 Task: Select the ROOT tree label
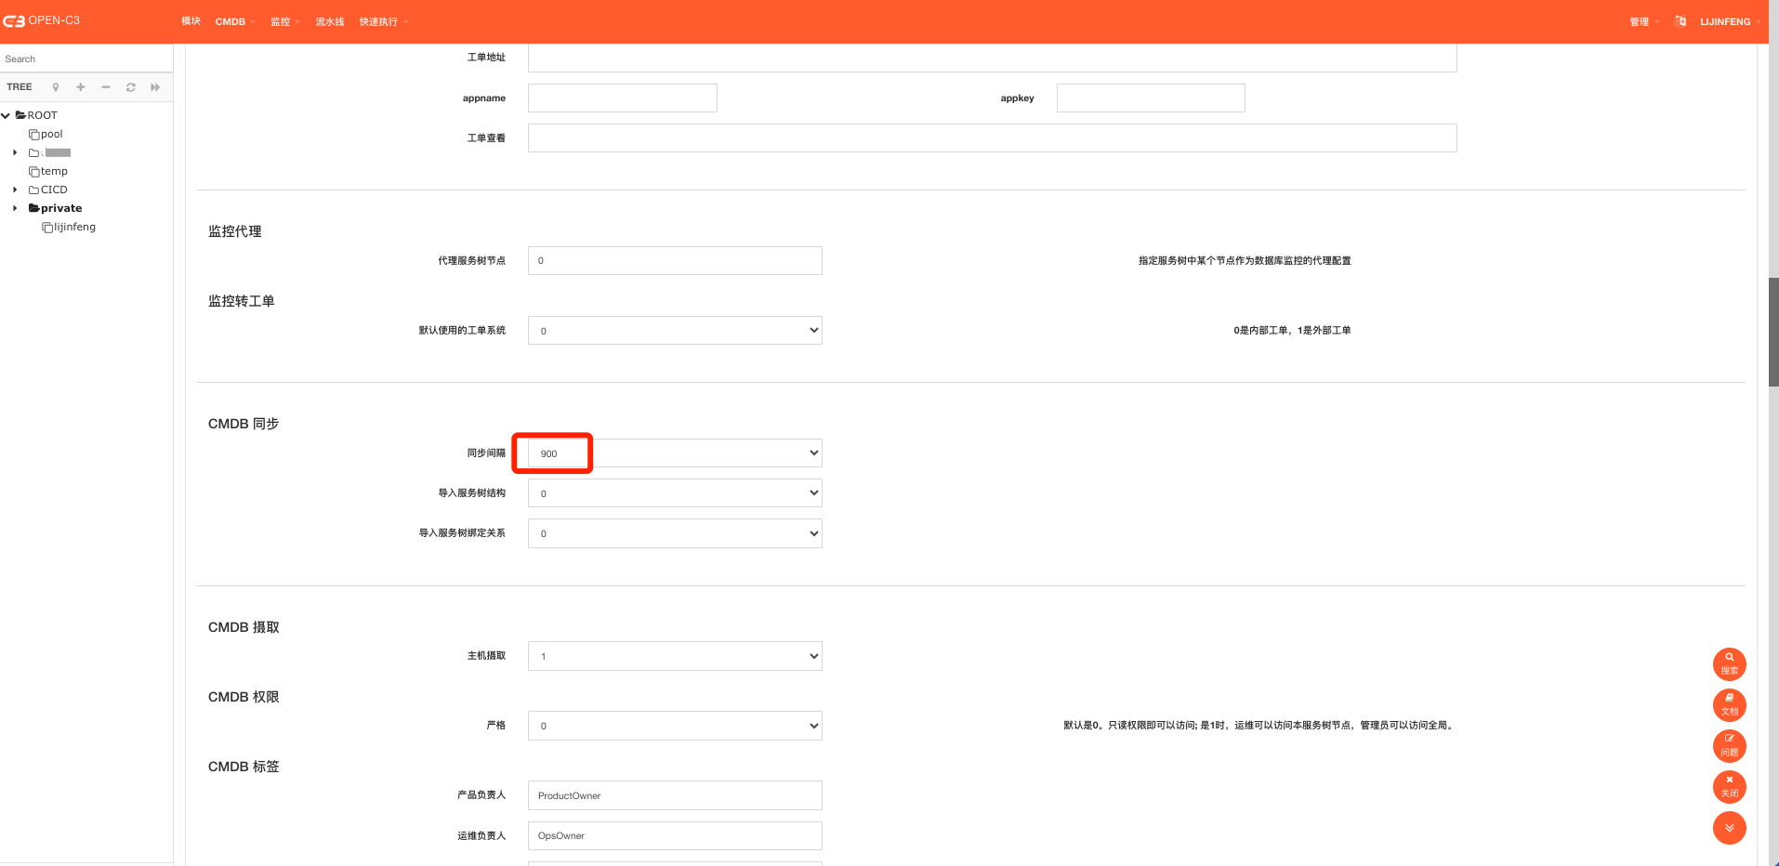pos(42,115)
